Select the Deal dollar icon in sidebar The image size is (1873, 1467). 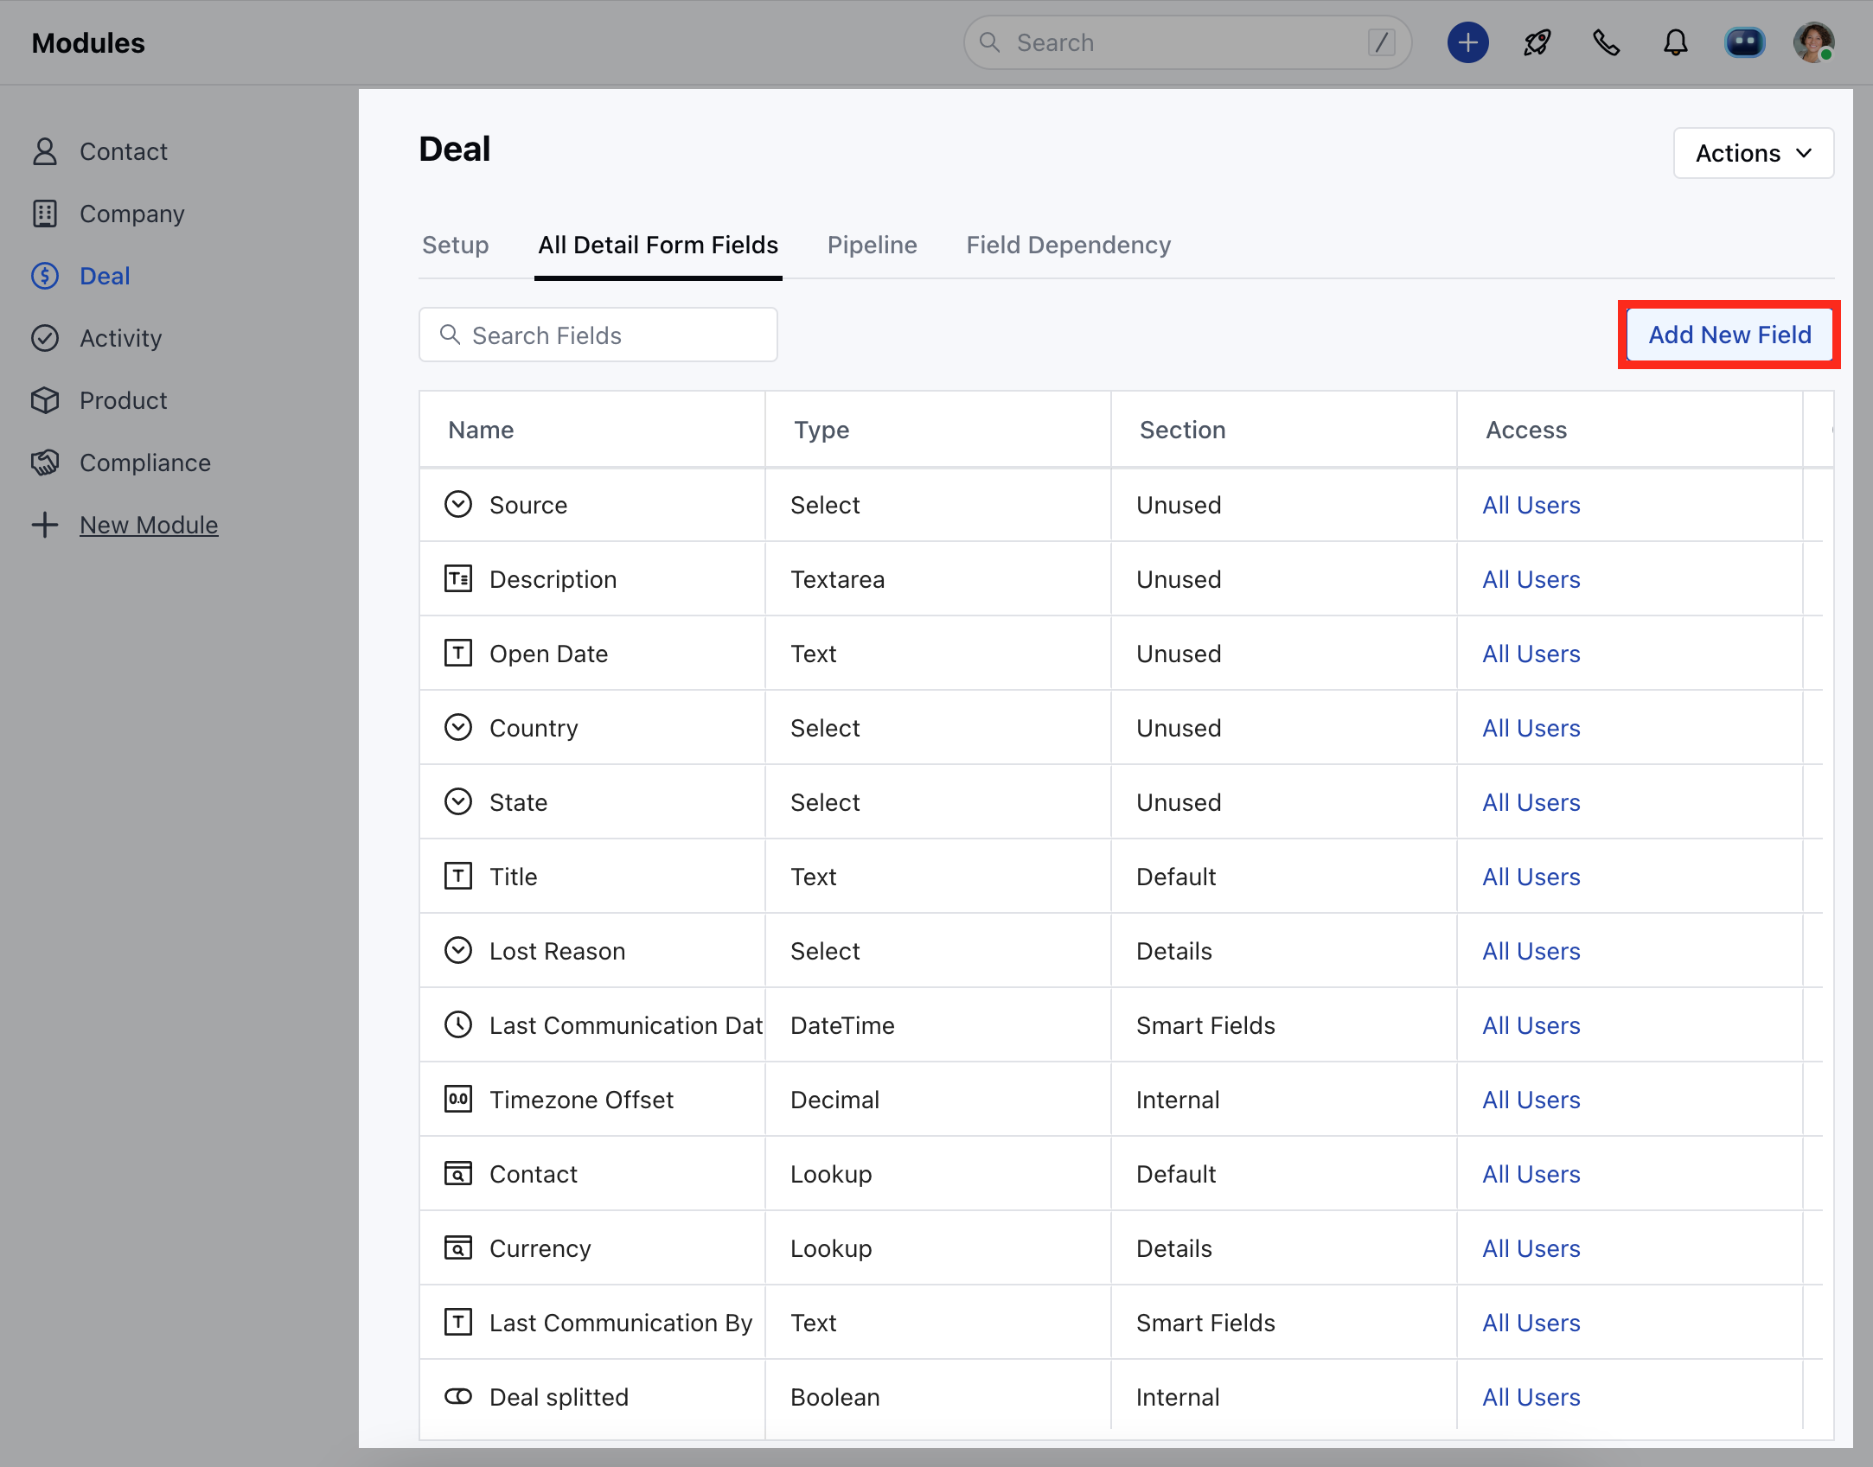point(45,276)
